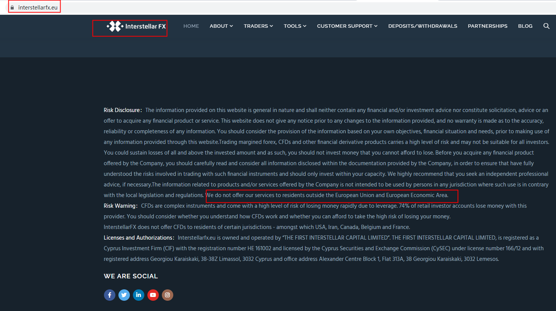The image size is (556, 311).
Task: Click the Interstellar FX logo
Action: coord(136,26)
